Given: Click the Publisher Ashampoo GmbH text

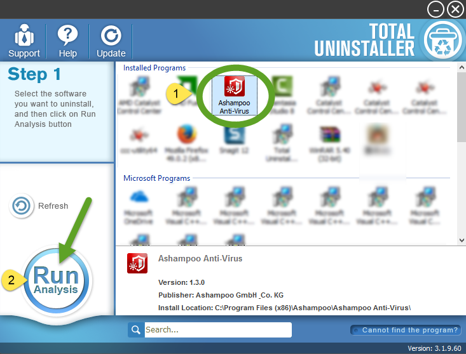Looking at the screenshot, I should tap(221, 295).
